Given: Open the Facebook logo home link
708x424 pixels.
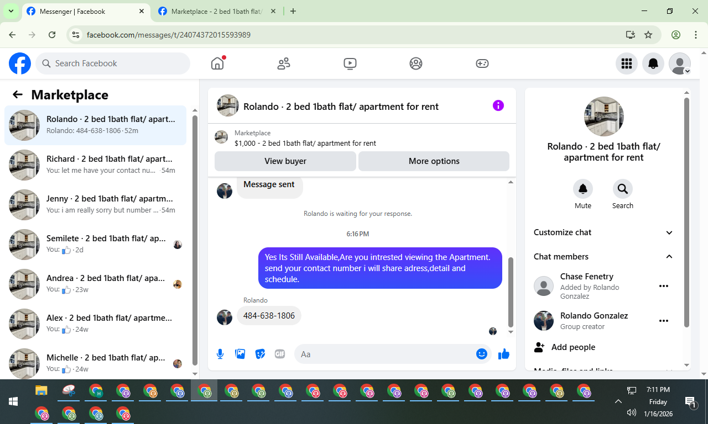Looking at the screenshot, I should (x=20, y=63).
